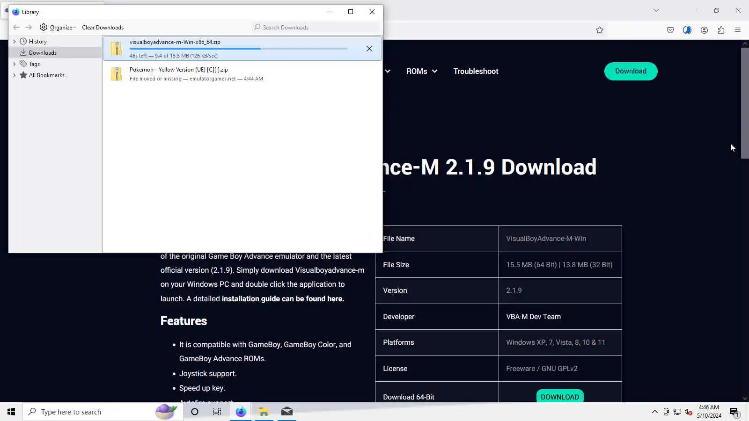Expand the All Bookmarks tree node
749x421 pixels.
point(15,75)
